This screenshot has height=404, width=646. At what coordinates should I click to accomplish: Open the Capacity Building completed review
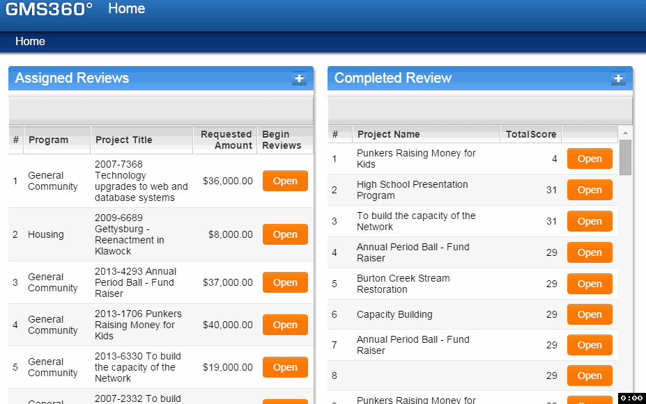pyautogui.click(x=590, y=314)
